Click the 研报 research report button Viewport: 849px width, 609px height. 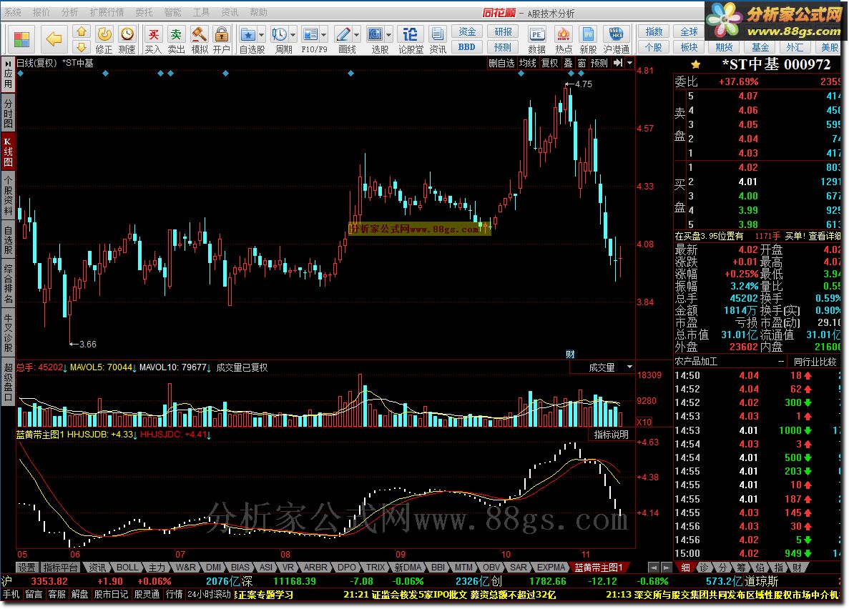click(x=503, y=32)
